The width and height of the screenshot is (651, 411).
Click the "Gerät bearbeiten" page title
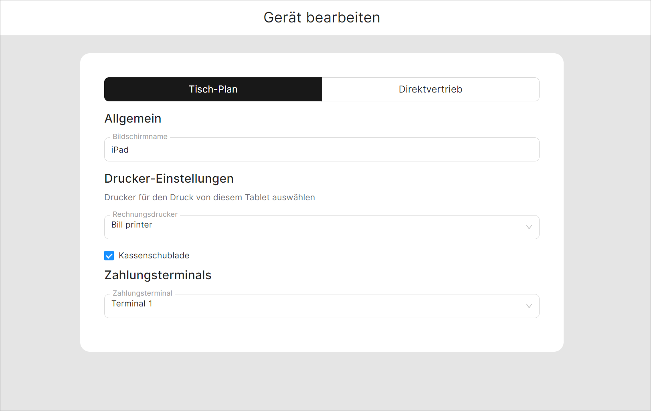click(x=321, y=18)
